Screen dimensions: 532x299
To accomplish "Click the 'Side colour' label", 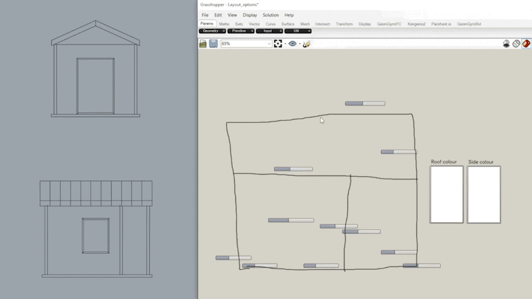I will [x=481, y=162].
